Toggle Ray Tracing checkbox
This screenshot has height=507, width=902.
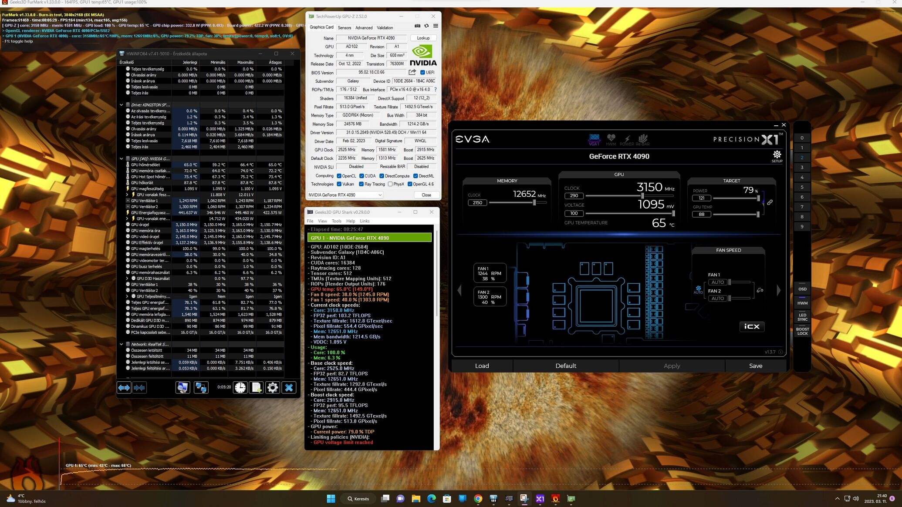pos(361,184)
